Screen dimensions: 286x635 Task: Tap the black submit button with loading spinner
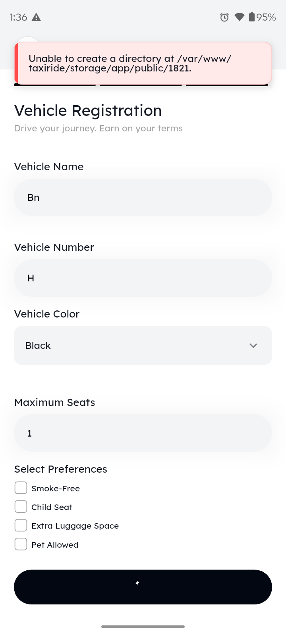pyautogui.click(x=143, y=587)
